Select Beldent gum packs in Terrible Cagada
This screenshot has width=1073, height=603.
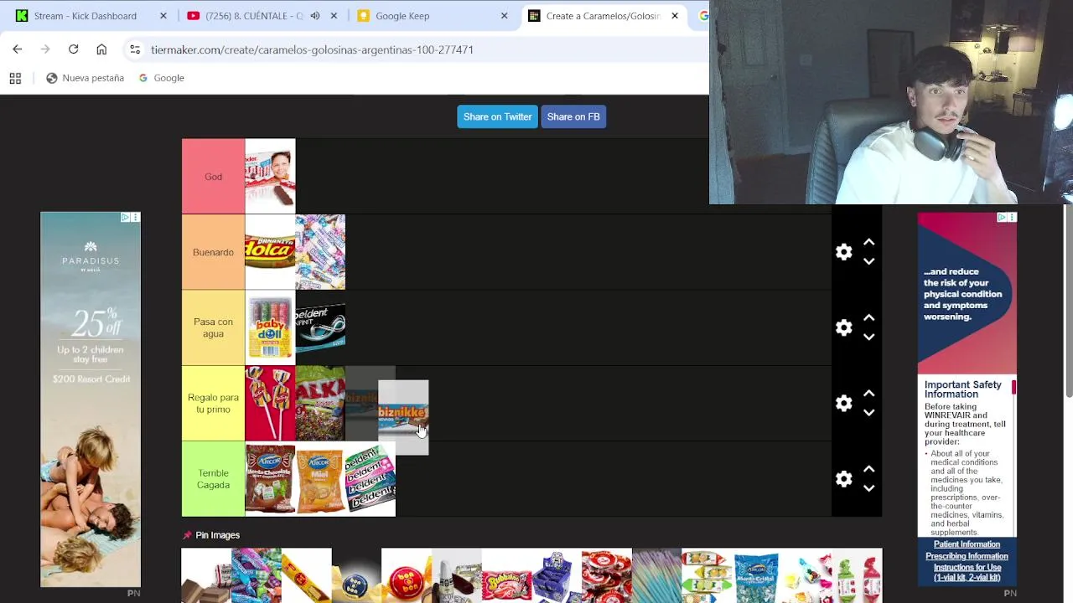click(x=371, y=478)
